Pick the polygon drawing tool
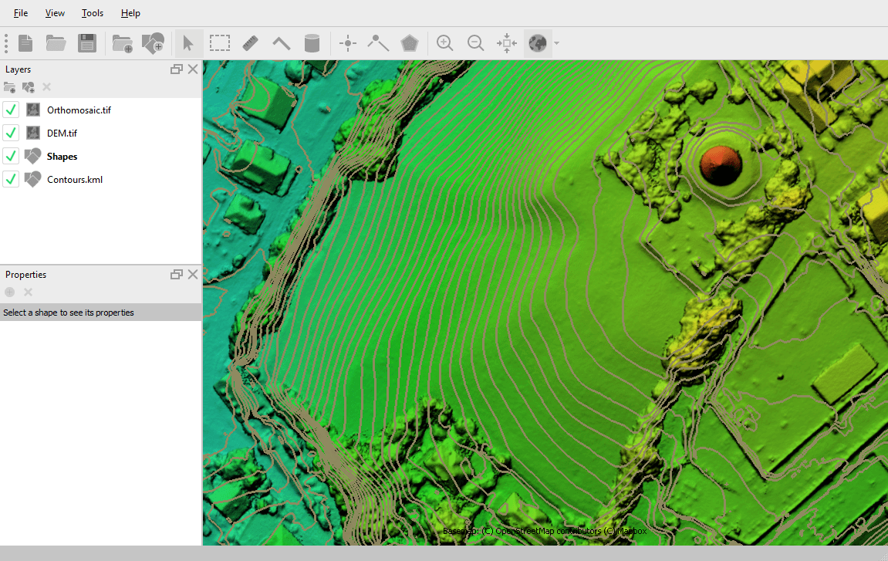 409,43
